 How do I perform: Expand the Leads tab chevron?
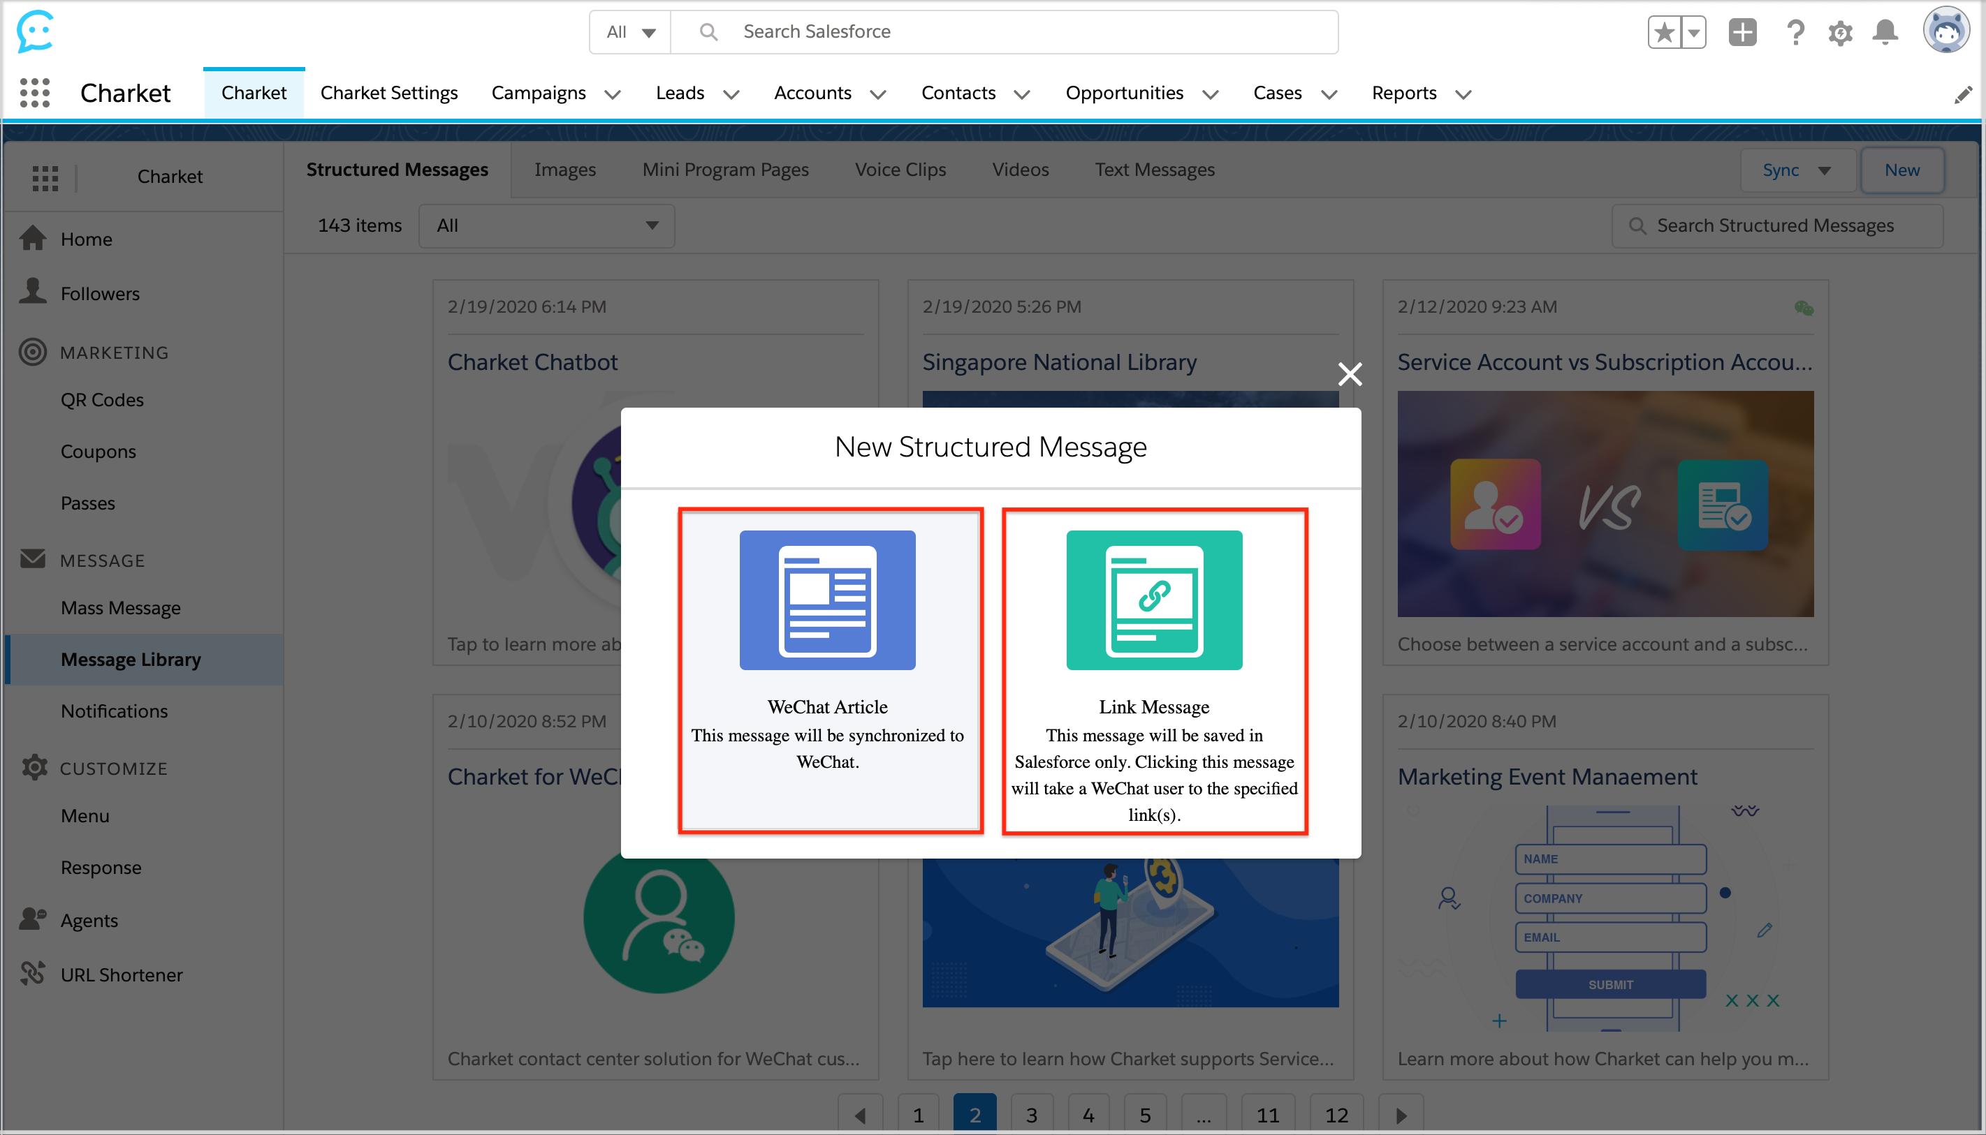[x=731, y=94]
